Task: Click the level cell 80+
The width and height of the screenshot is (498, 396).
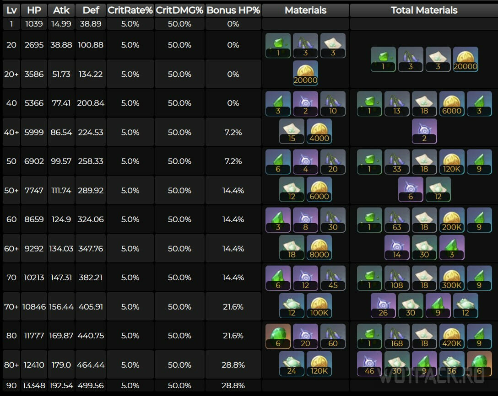Action: coord(11,365)
